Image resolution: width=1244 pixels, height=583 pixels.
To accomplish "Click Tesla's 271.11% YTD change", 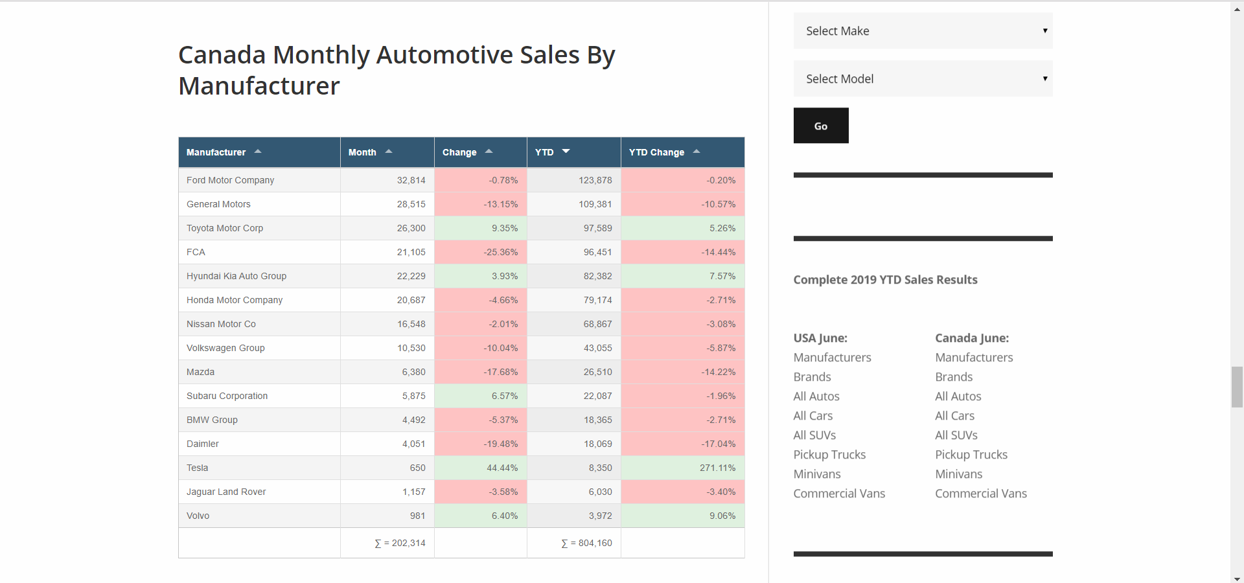I will point(717,468).
